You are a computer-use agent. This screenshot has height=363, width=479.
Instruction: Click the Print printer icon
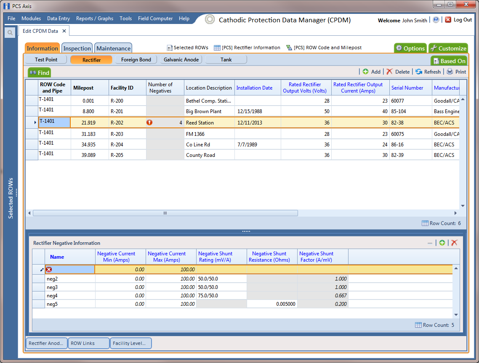450,72
